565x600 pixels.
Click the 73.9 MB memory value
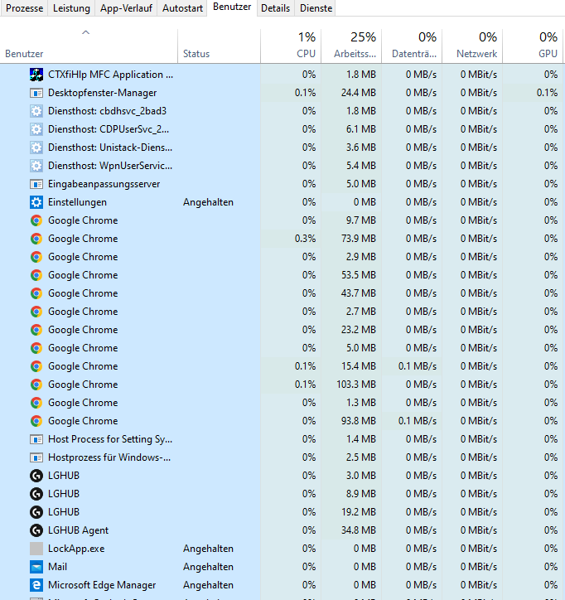(x=359, y=239)
